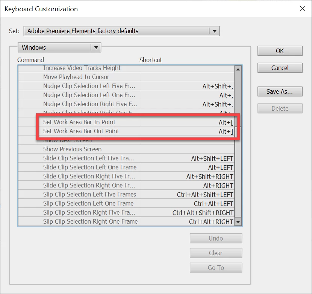Click the Go To button

point(216,268)
